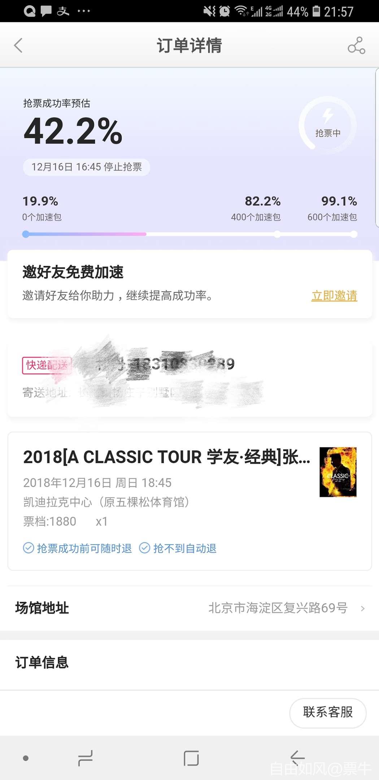
Task: Tap the 联系客服 button
Action: click(x=328, y=712)
